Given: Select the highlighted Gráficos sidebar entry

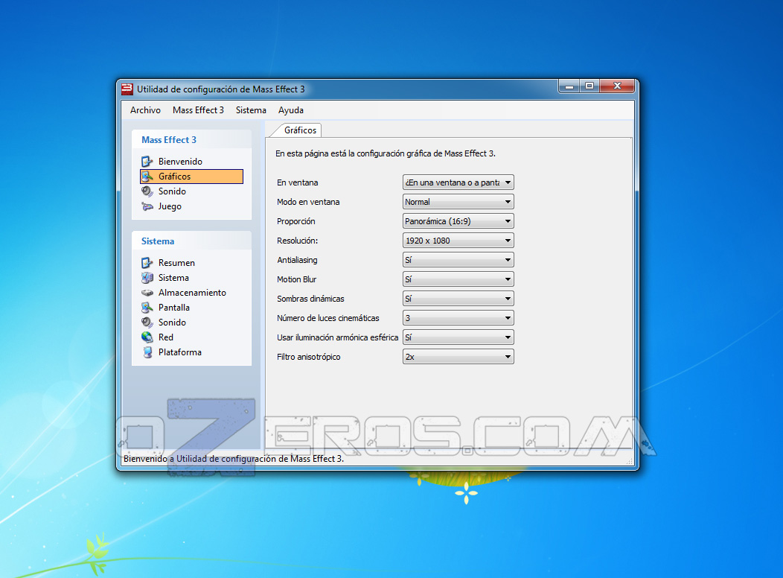Looking at the screenshot, I should coord(192,177).
